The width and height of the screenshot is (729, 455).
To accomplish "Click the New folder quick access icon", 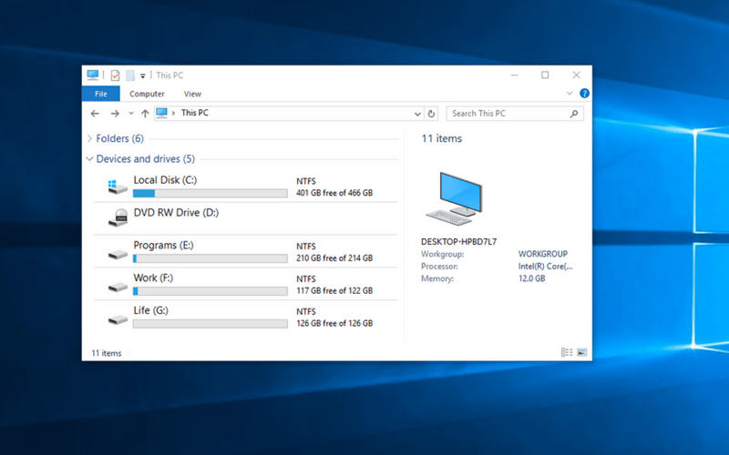I will click(x=130, y=76).
